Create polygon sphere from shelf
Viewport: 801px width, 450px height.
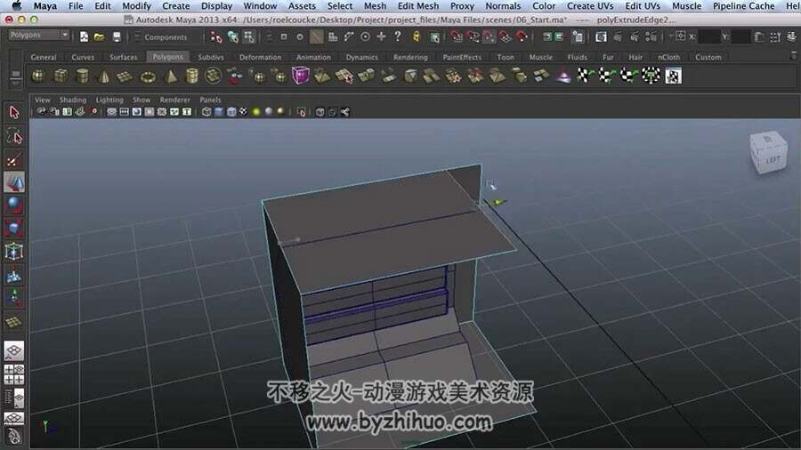(x=38, y=76)
